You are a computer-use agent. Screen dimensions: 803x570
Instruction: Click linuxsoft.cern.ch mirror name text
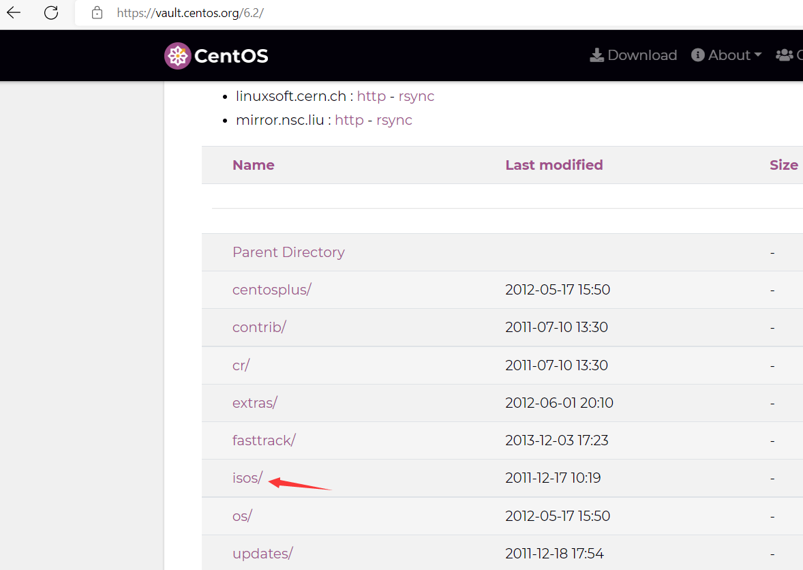(290, 95)
